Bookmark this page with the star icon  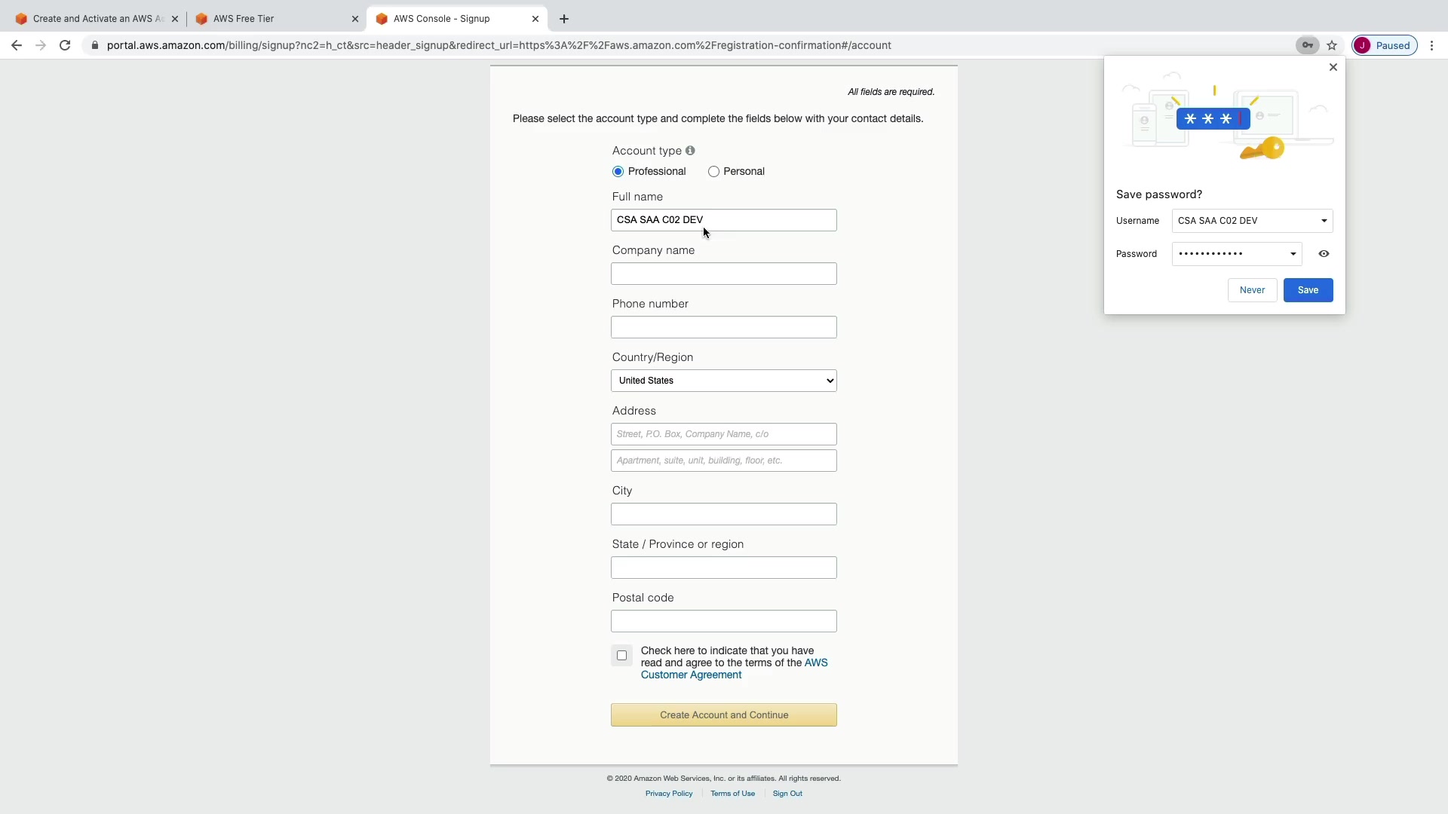[x=1332, y=45]
